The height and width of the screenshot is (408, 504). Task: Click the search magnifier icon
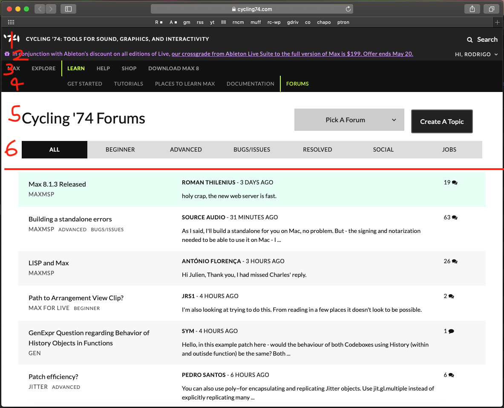469,40
